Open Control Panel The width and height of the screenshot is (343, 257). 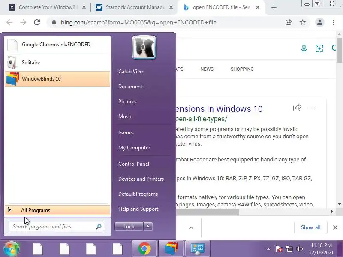pyautogui.click(x=134, y=164)
